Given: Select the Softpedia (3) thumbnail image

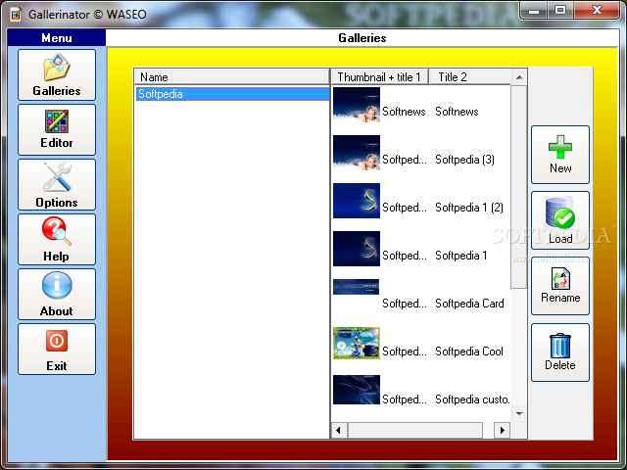Looking at the screenshot, I should [x=357, y=153].
